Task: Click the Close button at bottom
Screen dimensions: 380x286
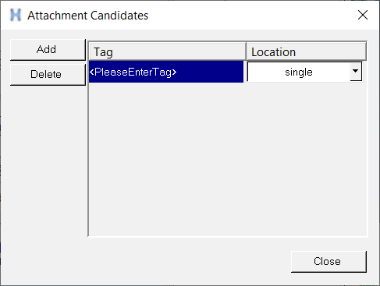Action: pos(329,262)
